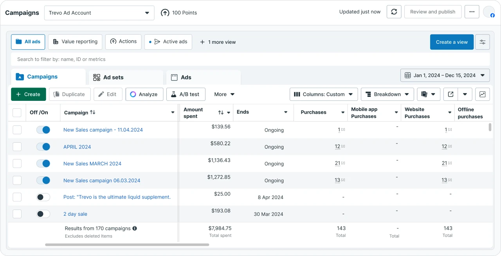The height and width of the screenshot is (256, 501).
Task: Sort by the Campaign column arrows icon
Action: (x=93, y=112)
